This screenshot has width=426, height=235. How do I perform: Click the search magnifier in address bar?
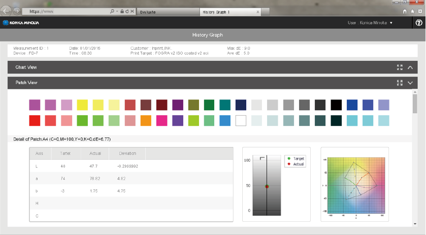(112, 11)
